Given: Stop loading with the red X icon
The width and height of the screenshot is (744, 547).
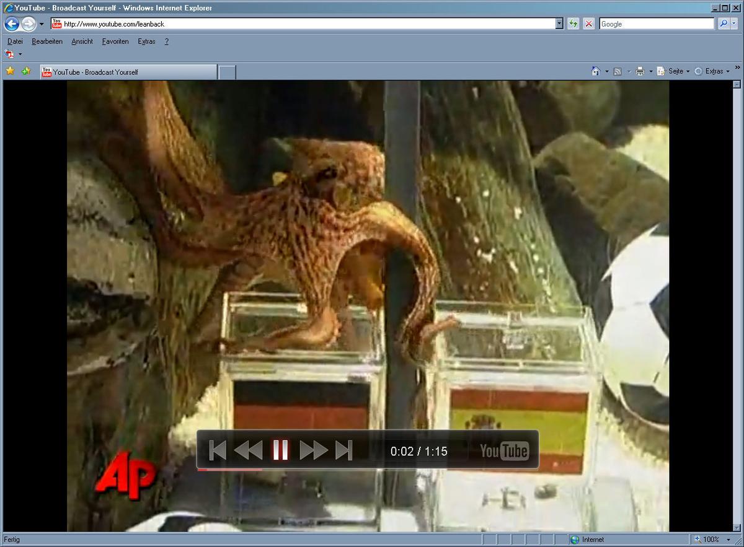Looking at the screenshot, I should (589, 24).
